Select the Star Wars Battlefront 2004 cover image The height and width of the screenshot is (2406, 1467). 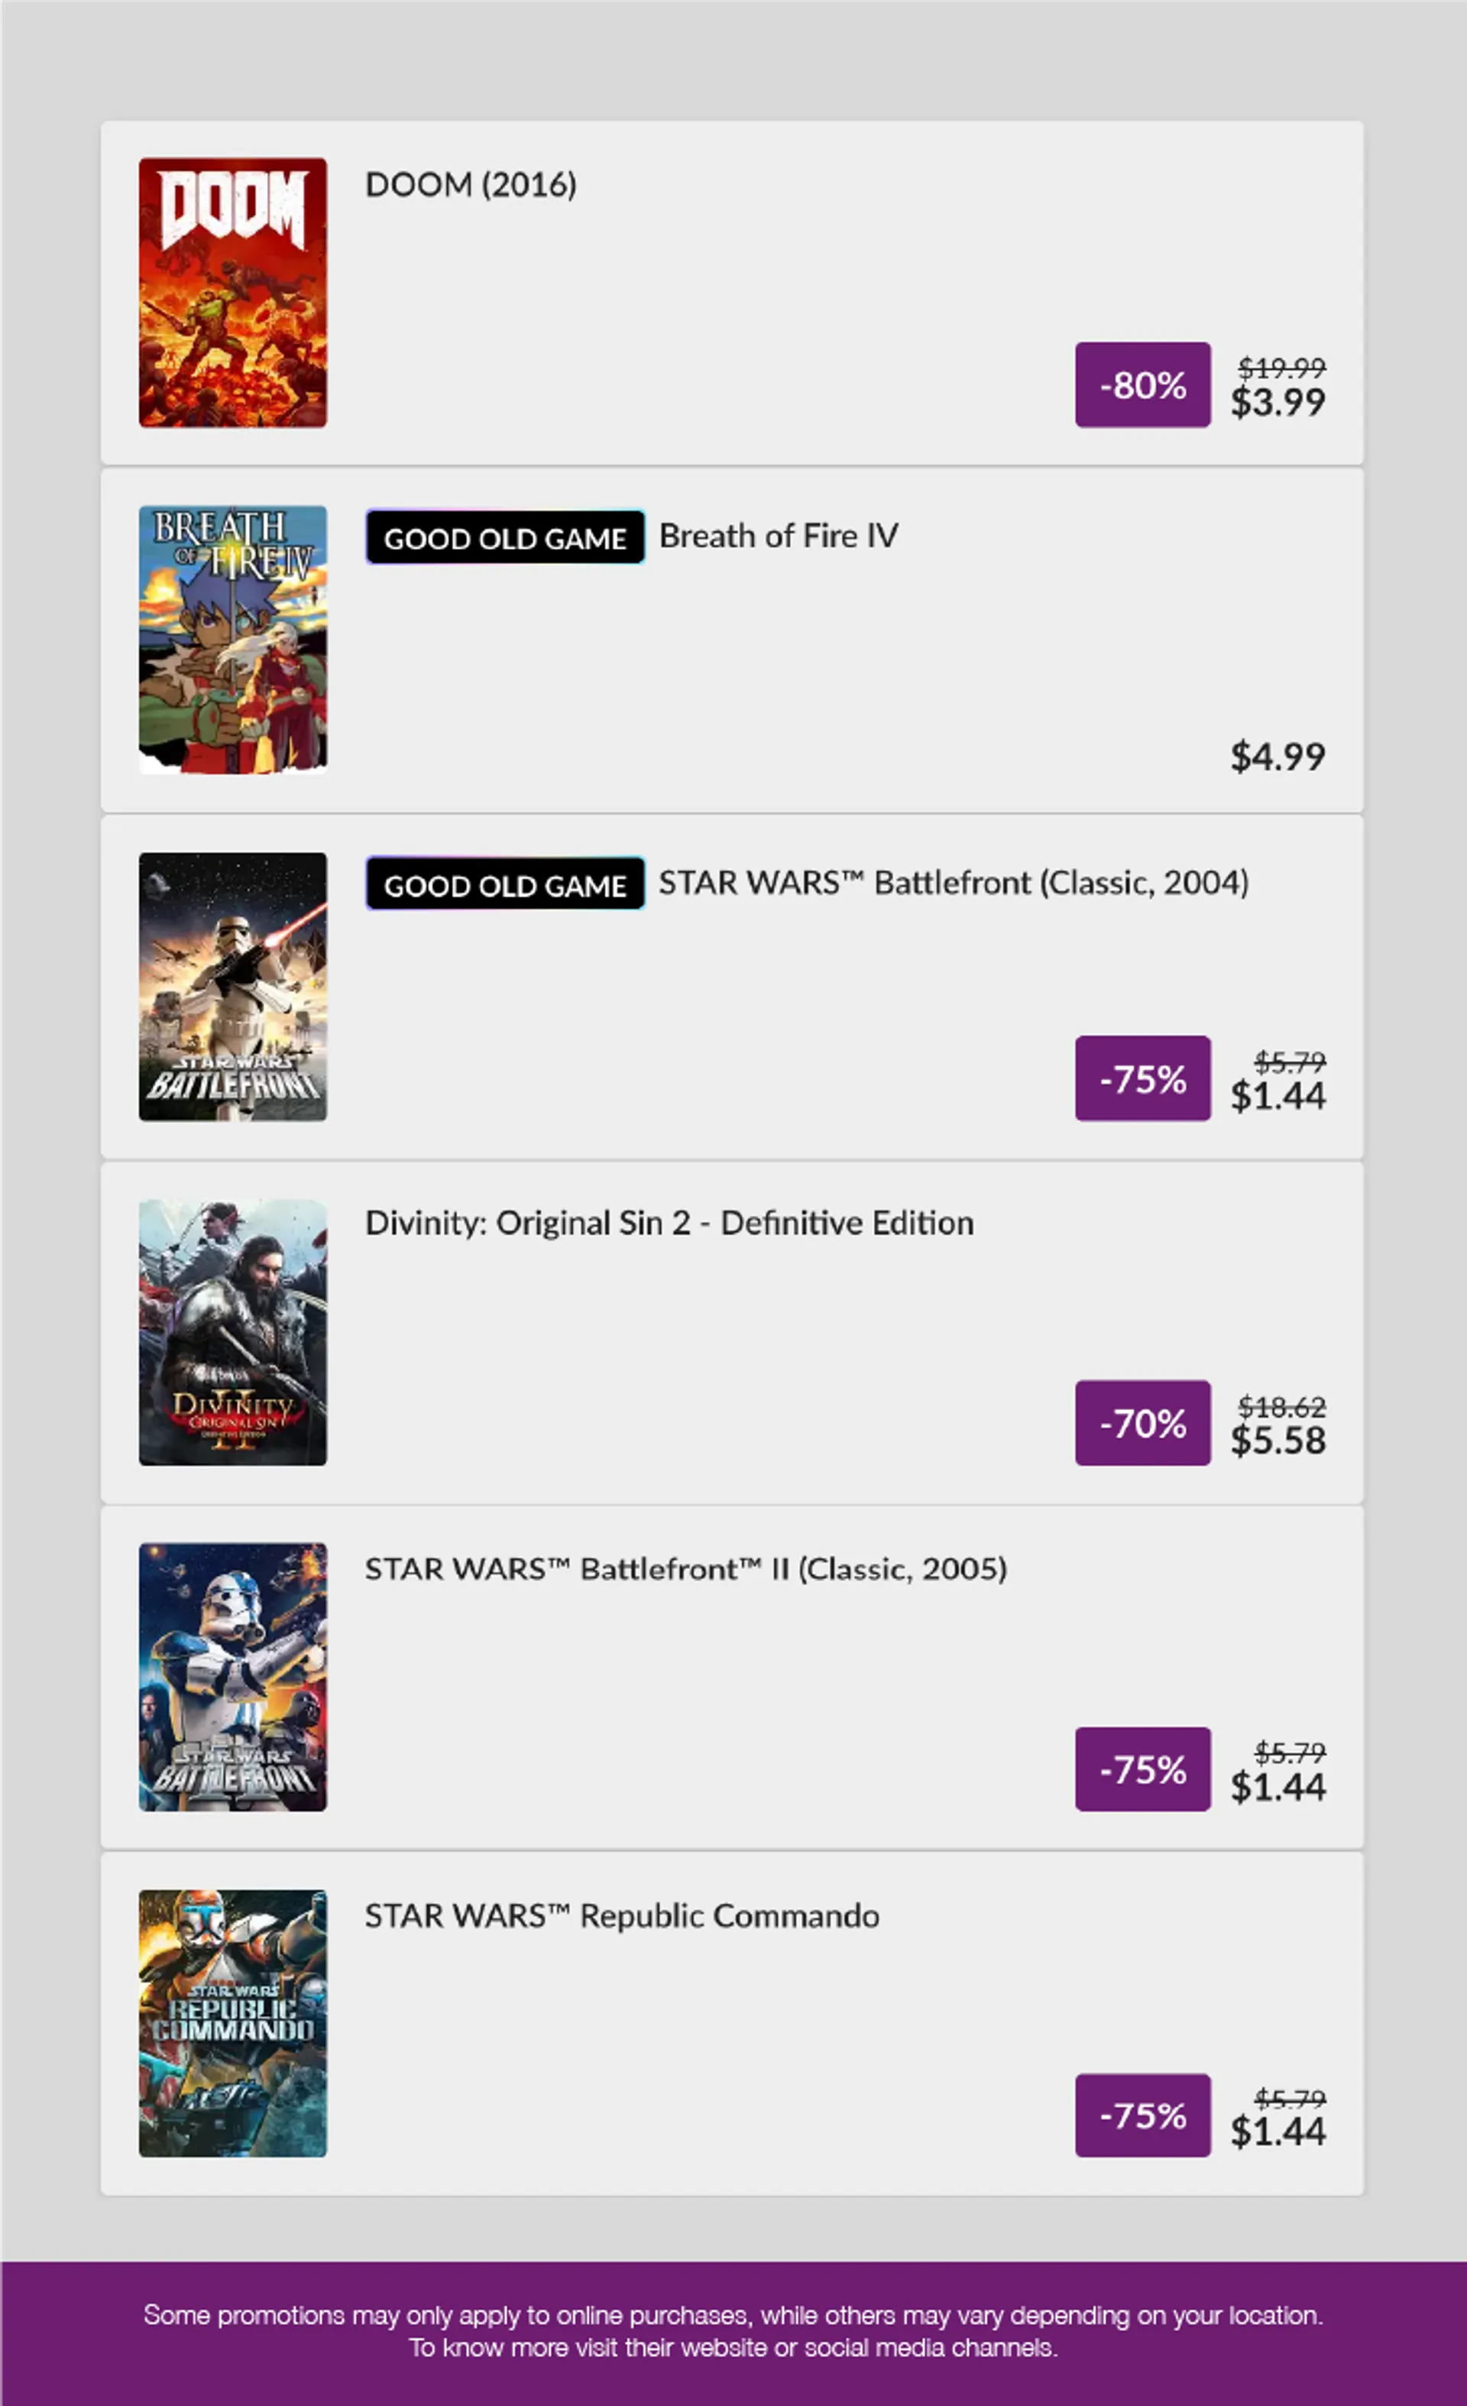click(x=232, y=986)
